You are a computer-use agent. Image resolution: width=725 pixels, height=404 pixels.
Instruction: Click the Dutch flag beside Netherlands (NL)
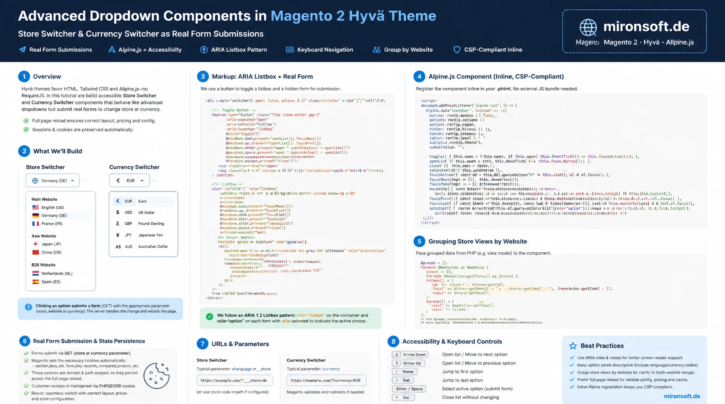(35, 274)
